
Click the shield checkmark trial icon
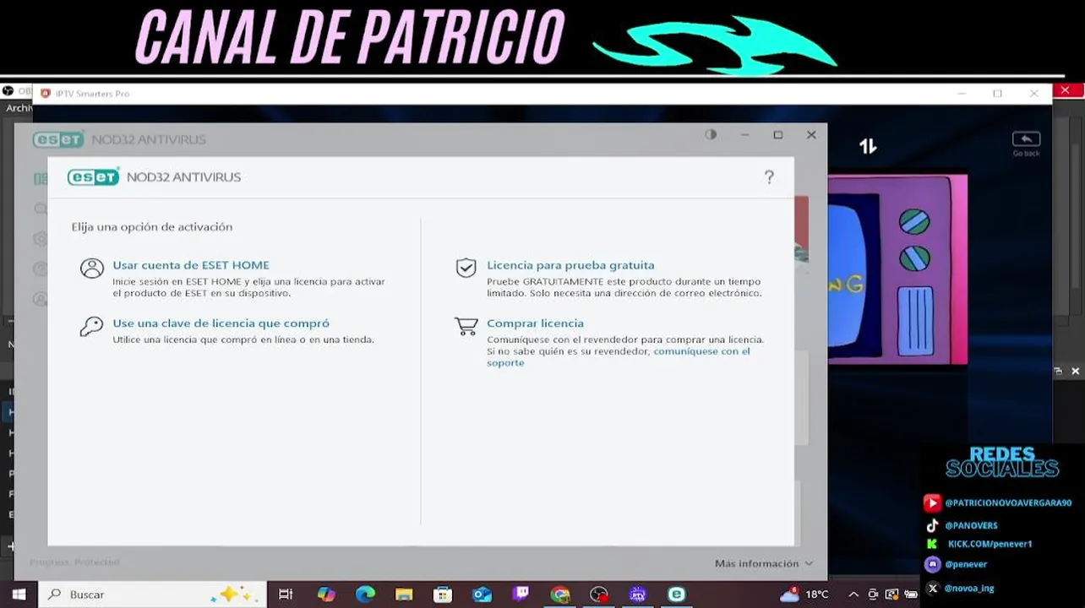pyautogui.click(x=466, y=268)
